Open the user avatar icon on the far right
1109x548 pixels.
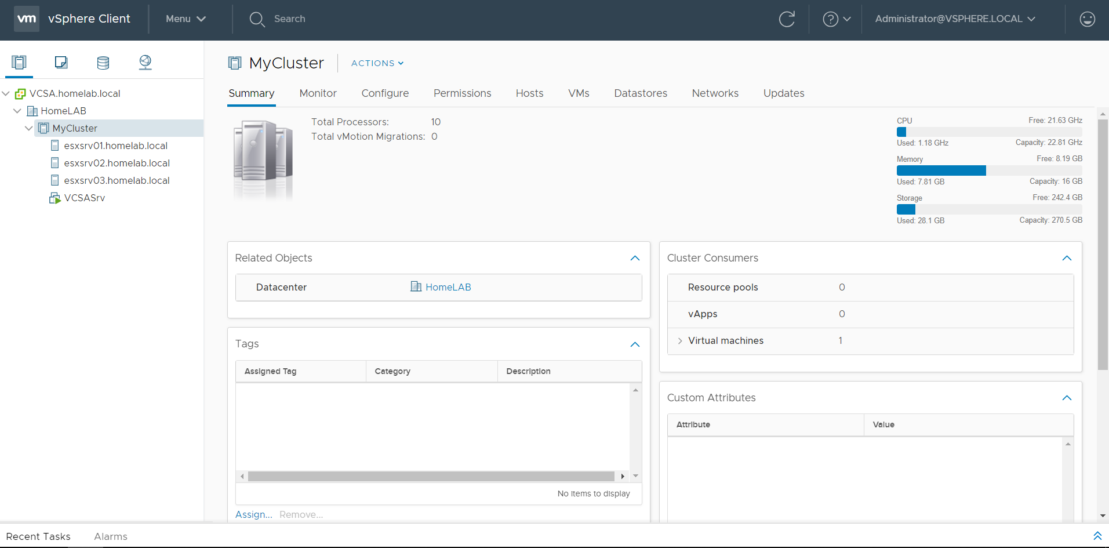pos(1088,19)
